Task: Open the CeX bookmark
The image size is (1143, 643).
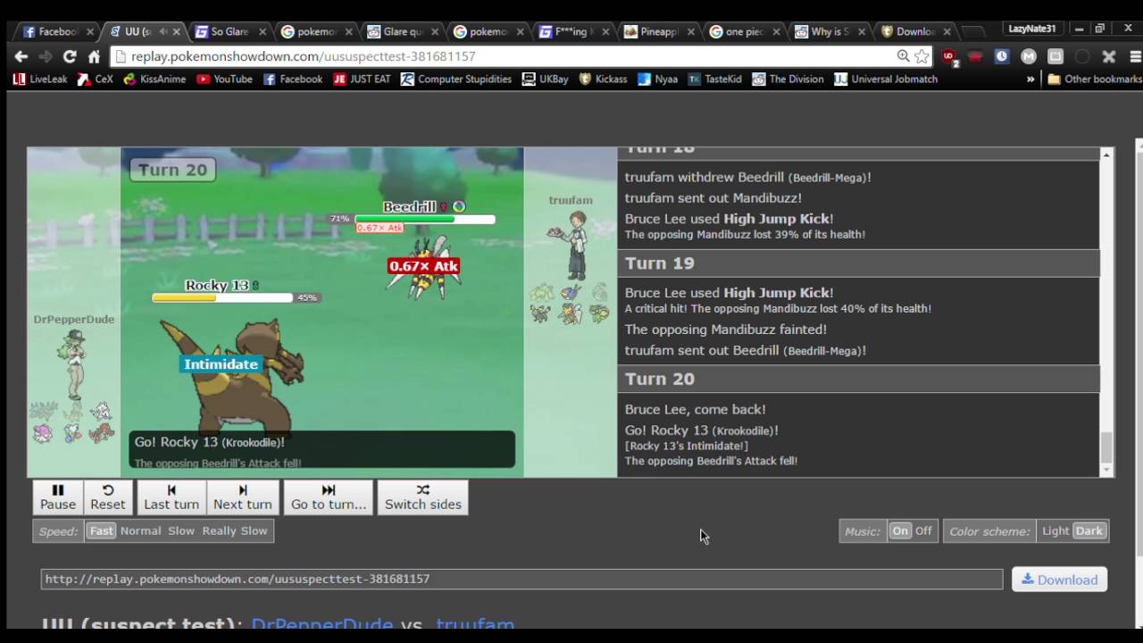Action: (96, 79)
